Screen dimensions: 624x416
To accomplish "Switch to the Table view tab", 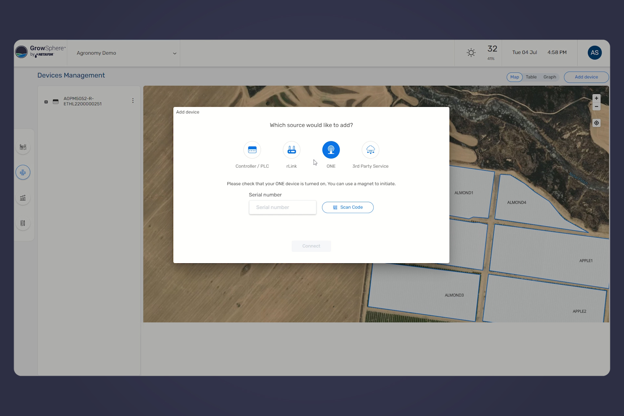I will (531, 77).
